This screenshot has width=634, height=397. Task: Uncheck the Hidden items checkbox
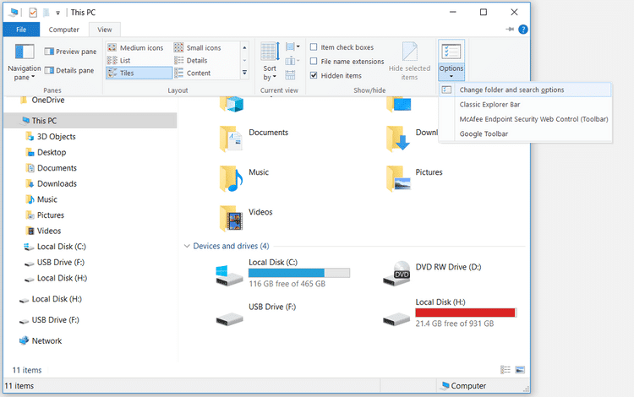314,75
